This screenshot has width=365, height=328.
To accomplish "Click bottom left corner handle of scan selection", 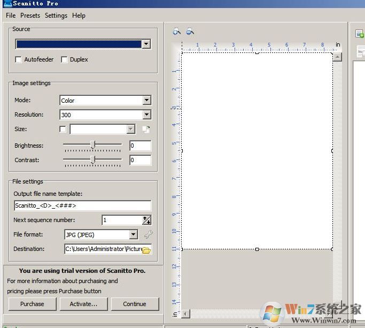I will click(x=182, y=249).
